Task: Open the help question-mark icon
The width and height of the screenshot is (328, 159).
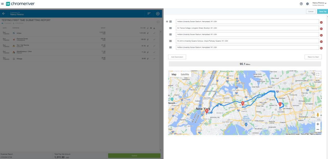Action: tap(301, 4)
